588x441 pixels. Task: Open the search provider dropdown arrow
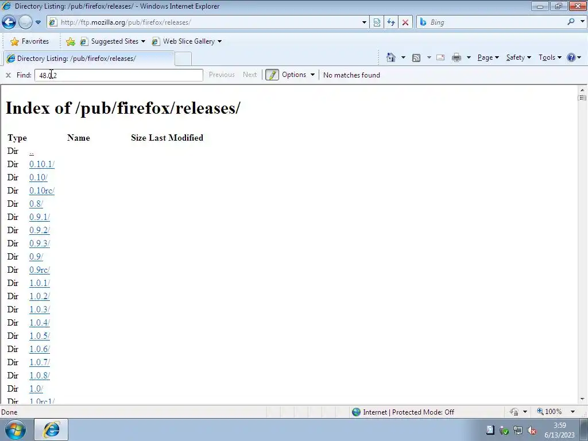pos(582,22)
